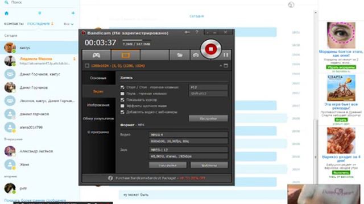This screenshot has height=204, width=364.
Task: Click the MPEG-1 L2 audio codec value
Action: (x=188, y=150)
